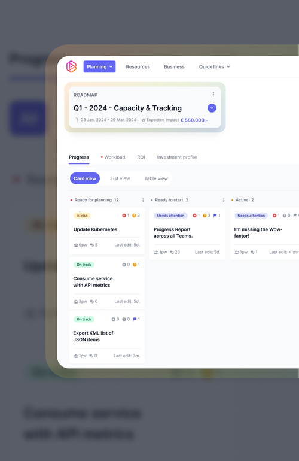Click the date range 03 Jan. 2024 - 29 Mar. 2024
The width and height of the screenshot is (299, 461).
(108, 120)
